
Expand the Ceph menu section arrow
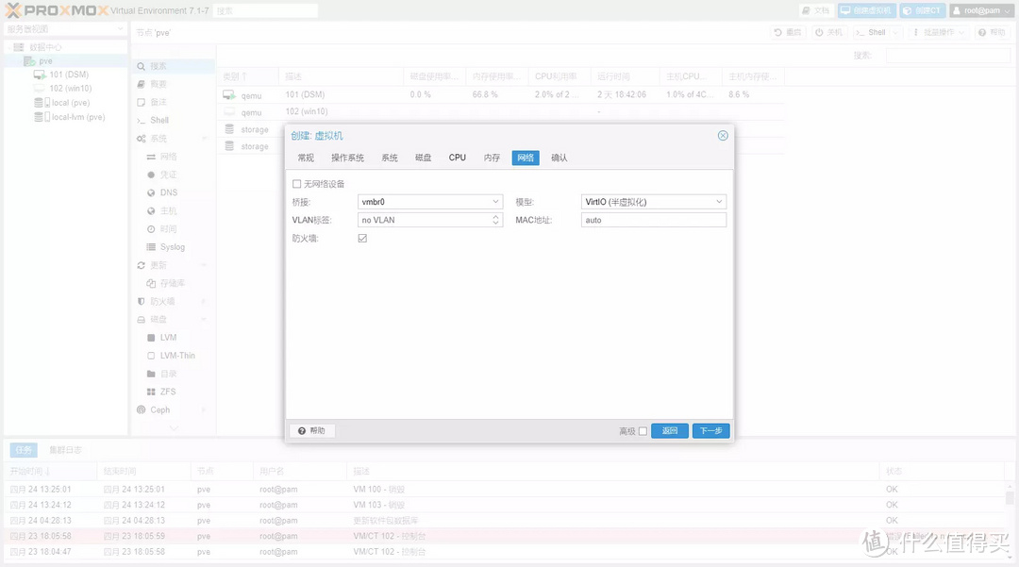pos(204,409)
